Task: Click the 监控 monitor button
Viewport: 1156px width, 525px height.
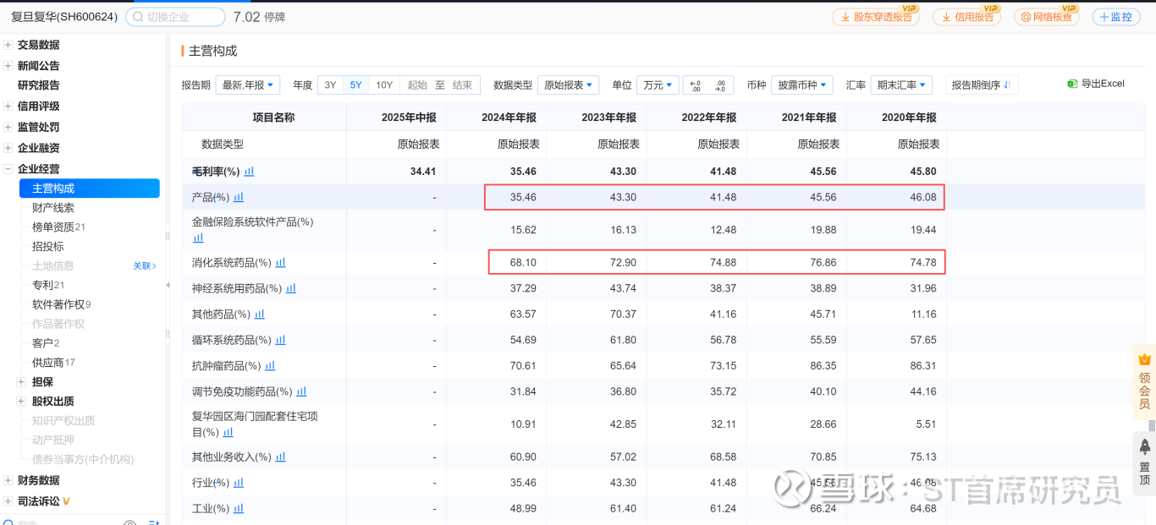Action: (x=1115, y=17)
